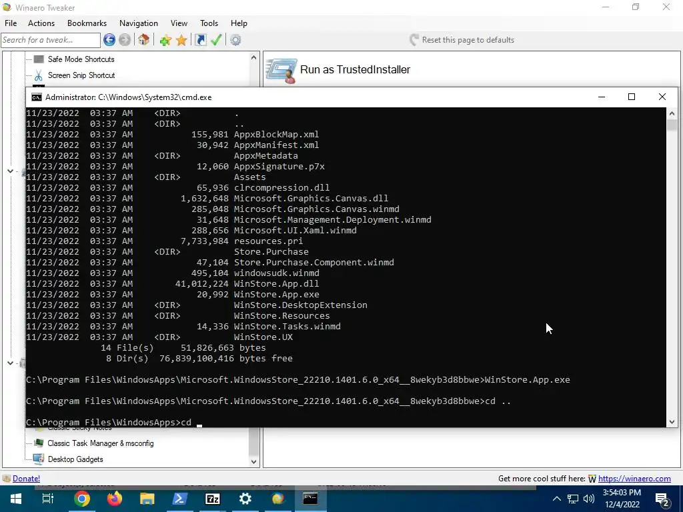
Task: Show hidden tray icons chevron
Action: point(557,499)
